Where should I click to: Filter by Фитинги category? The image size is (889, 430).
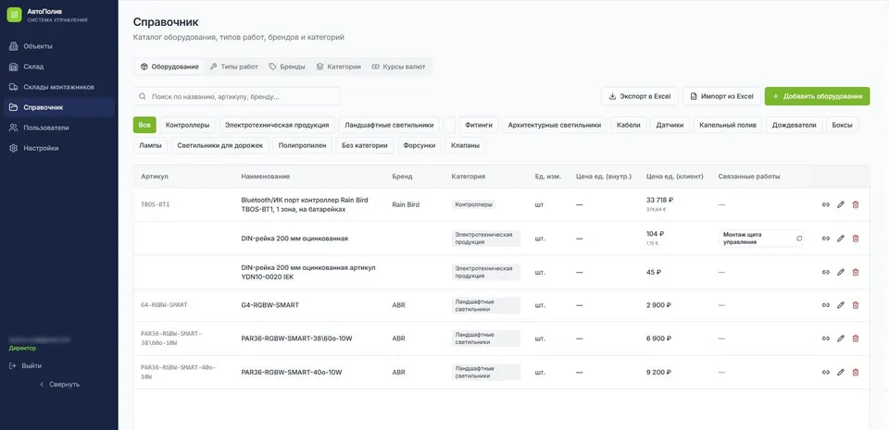(479, 125)
